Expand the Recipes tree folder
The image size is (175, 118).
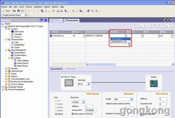point(6,68)
